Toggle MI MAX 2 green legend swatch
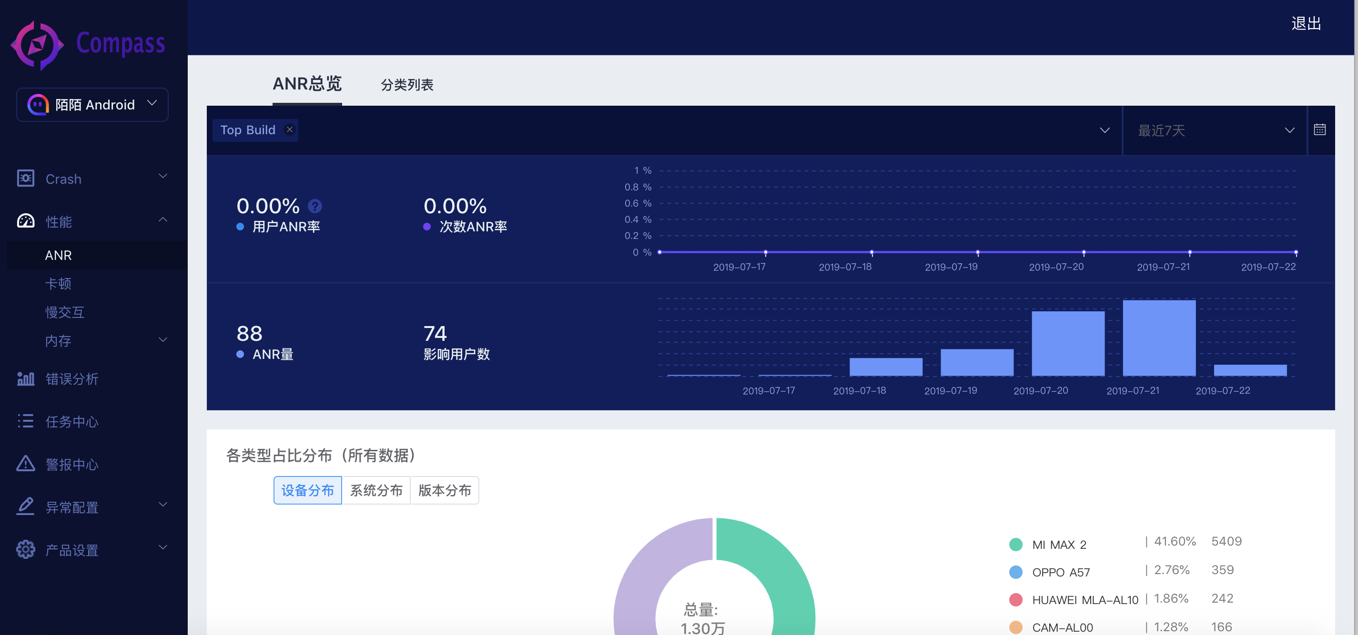This screenshot has height=635, width=1358. point(1016,545)
